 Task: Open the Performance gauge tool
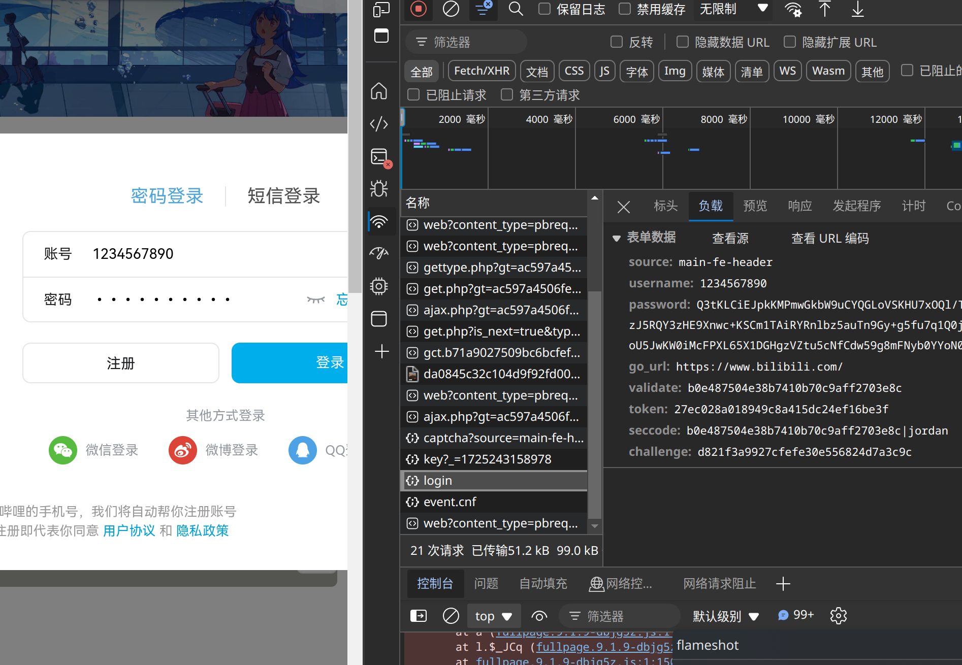379,253
